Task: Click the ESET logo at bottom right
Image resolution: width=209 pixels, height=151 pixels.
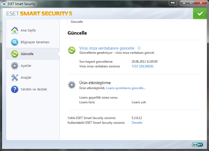Action: pyautogui.click(x=197, y=144)
